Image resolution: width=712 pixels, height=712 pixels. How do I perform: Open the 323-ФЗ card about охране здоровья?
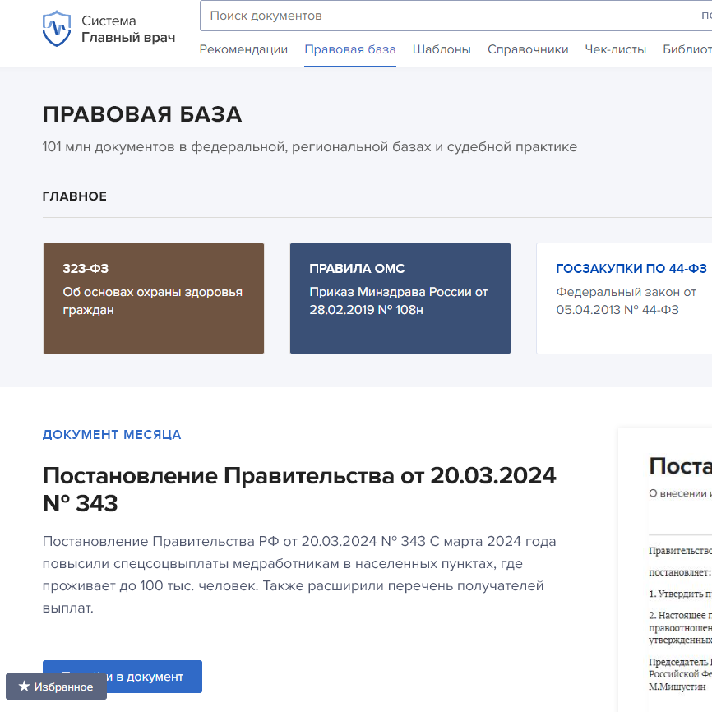point(153,298)
